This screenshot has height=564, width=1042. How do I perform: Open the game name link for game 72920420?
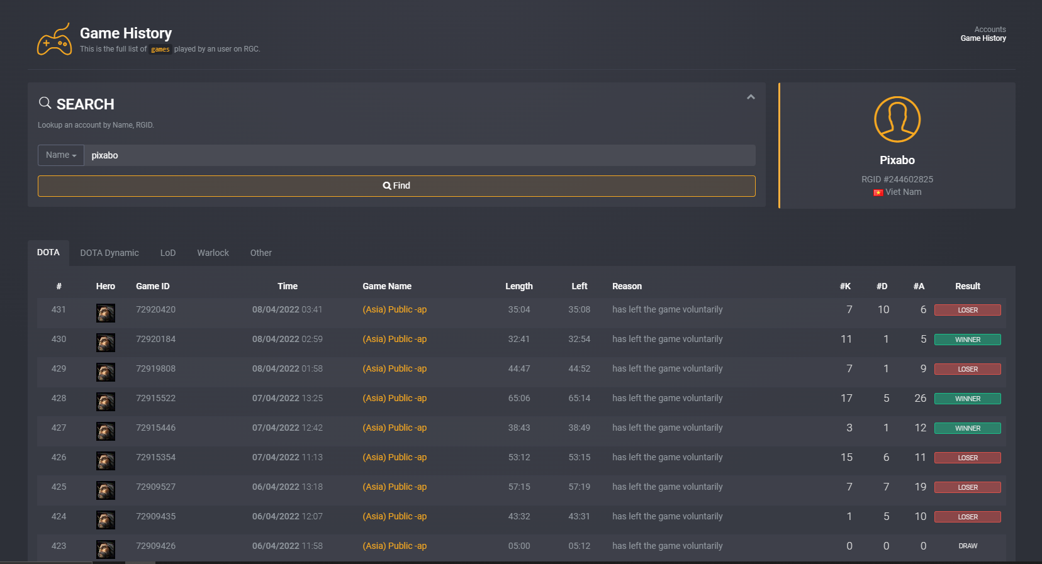[x=395, y=309]
